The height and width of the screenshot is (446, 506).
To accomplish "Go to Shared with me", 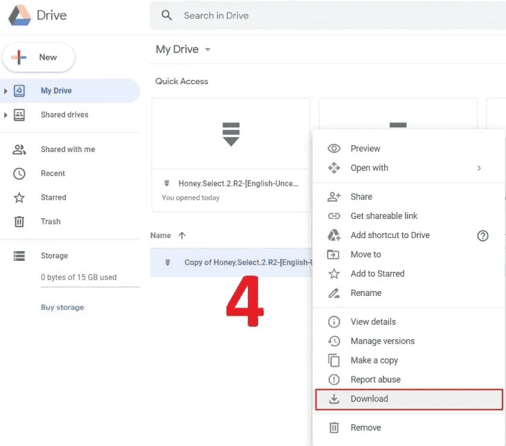I will tap(67, 149).
